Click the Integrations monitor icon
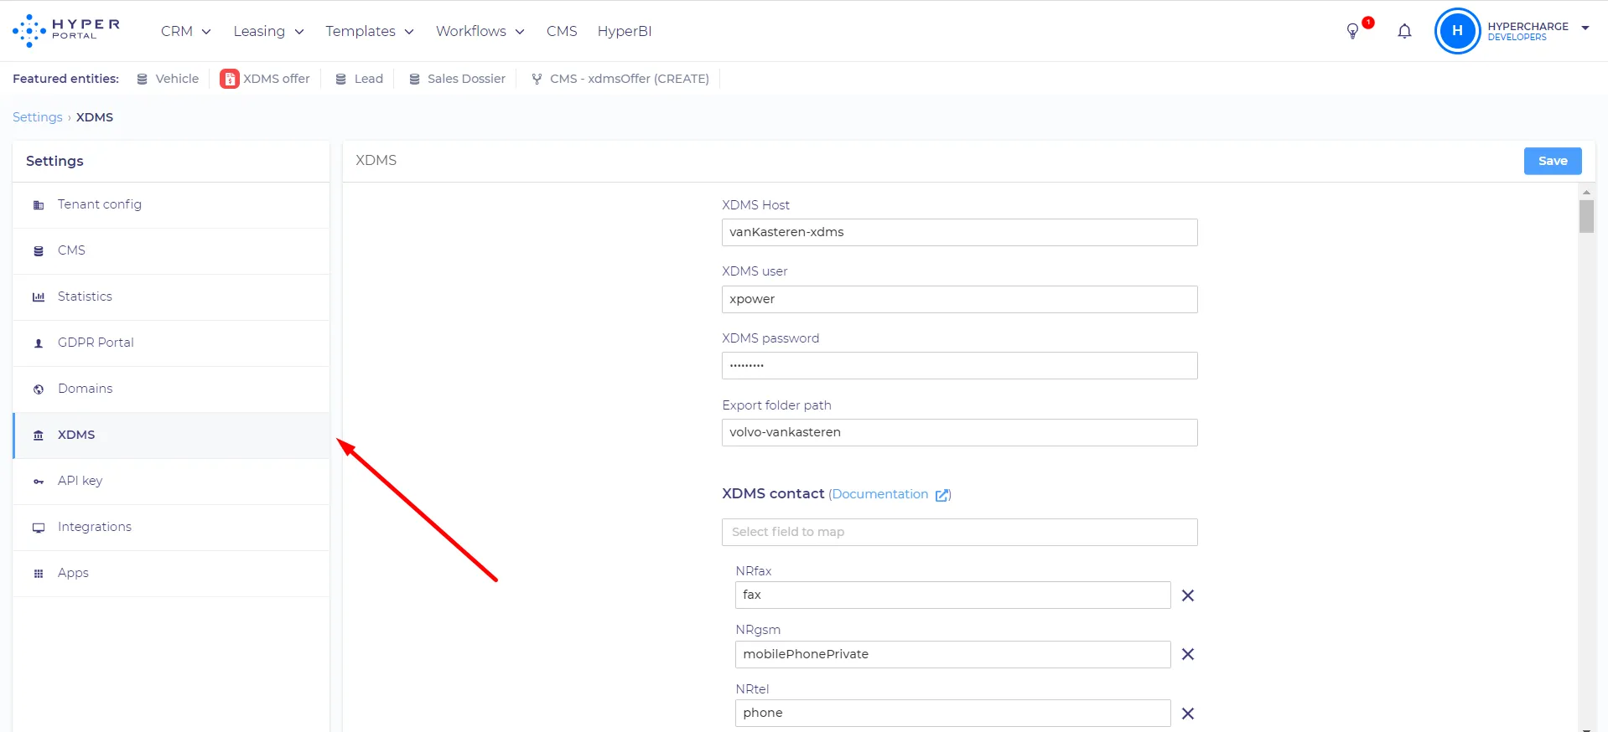Screen dimensions: 1608x732 (x=39, y=528)
